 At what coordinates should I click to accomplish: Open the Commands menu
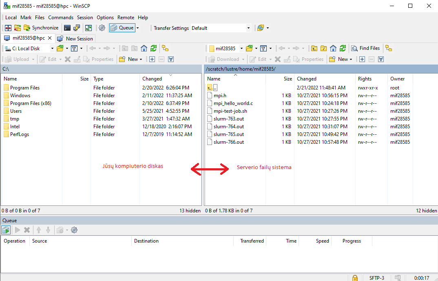tap(61, 18)
